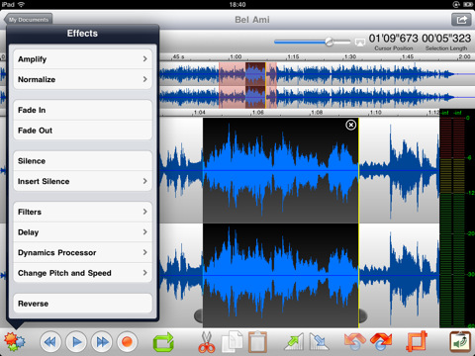Expand the Insert Silence chevron

[x=144, y=181]
